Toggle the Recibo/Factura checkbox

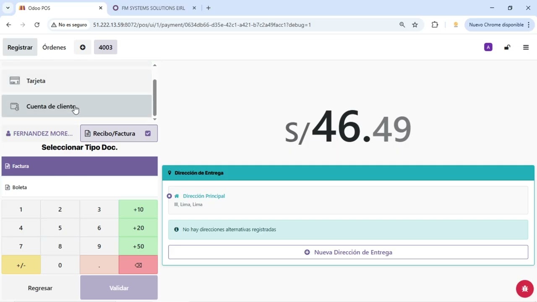[x=148, y=133]
